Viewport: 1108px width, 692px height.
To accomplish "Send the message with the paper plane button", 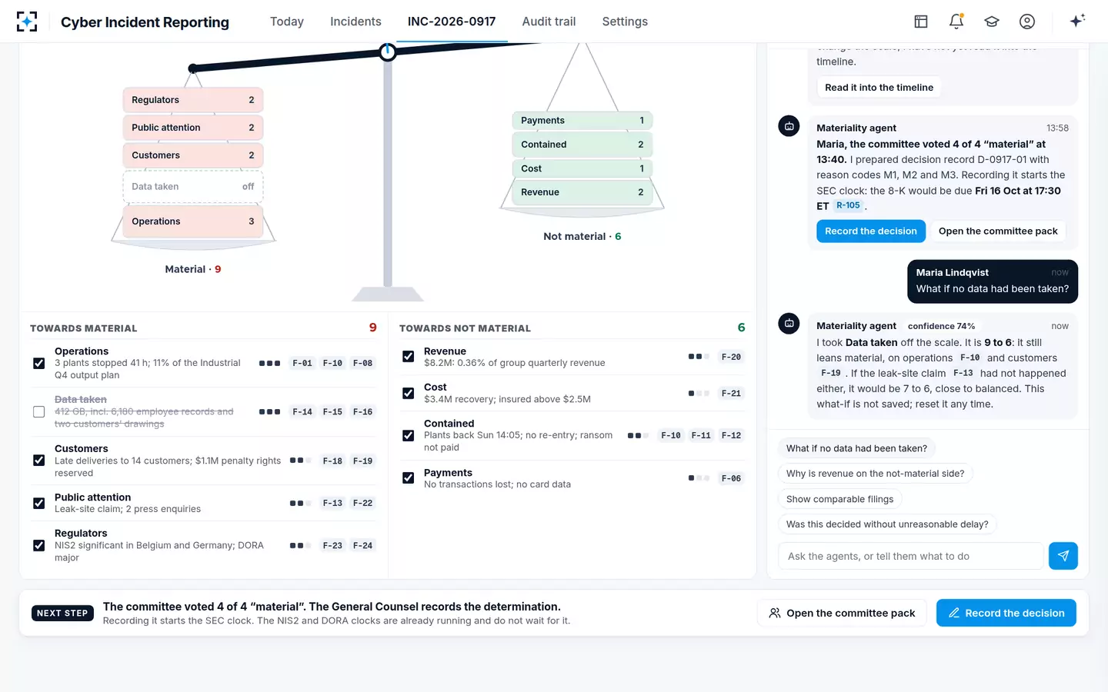I will point(1063,556).
